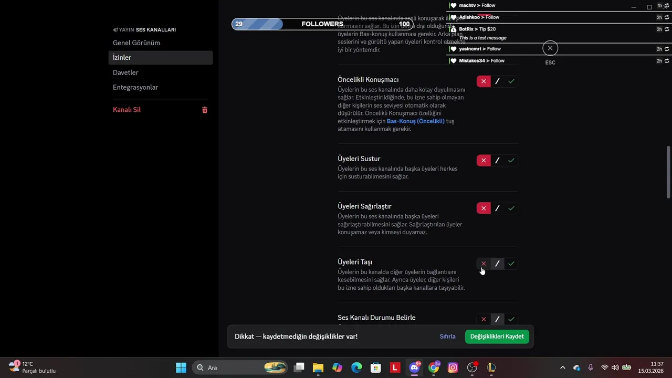Follow the Bas-Konuş (Öncelikli) link
The width and height of the screenshot is (672, 378).
(416, 121)
